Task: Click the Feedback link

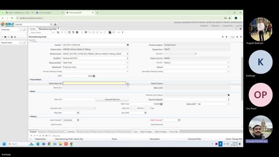Action: pyautogui.click(x=204, y=26)
